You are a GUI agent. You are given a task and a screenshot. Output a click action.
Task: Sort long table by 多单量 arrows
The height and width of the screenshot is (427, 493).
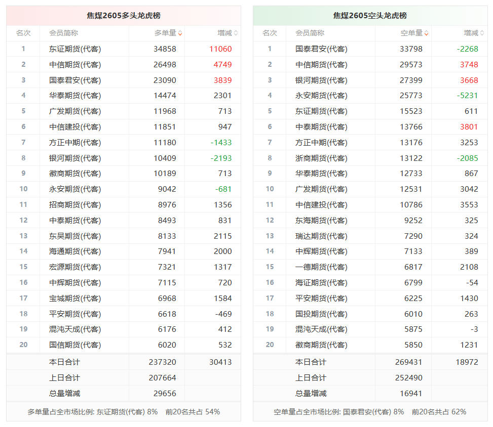[x=180, y=33]
